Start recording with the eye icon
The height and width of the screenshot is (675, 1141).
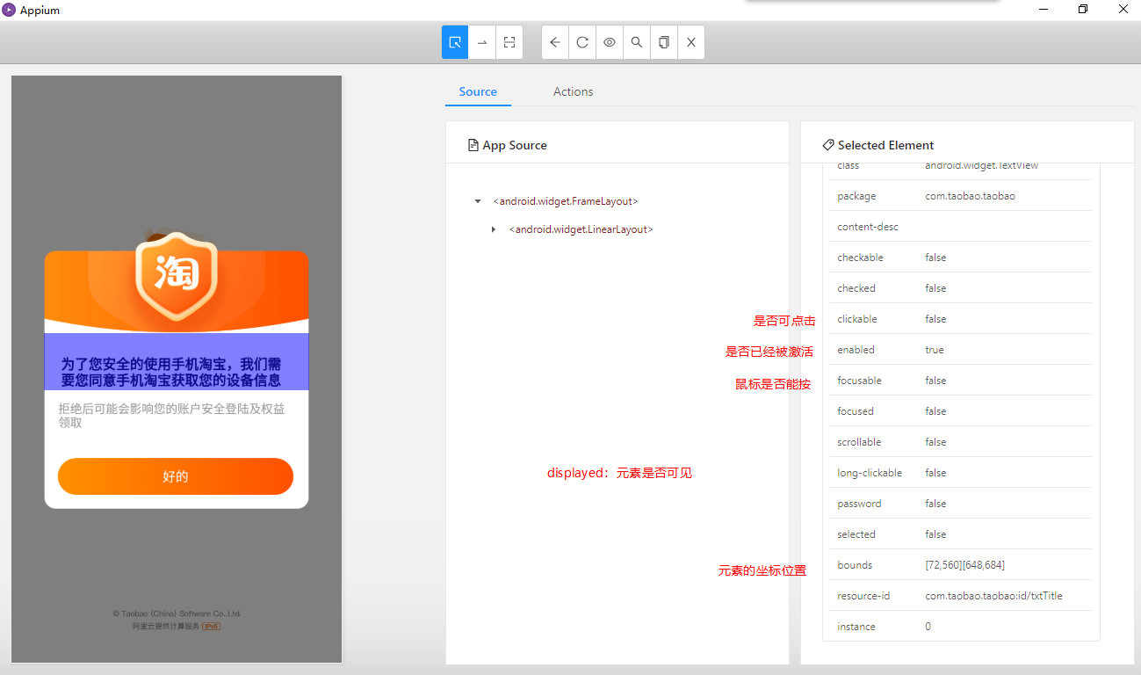tap(610, 42)
